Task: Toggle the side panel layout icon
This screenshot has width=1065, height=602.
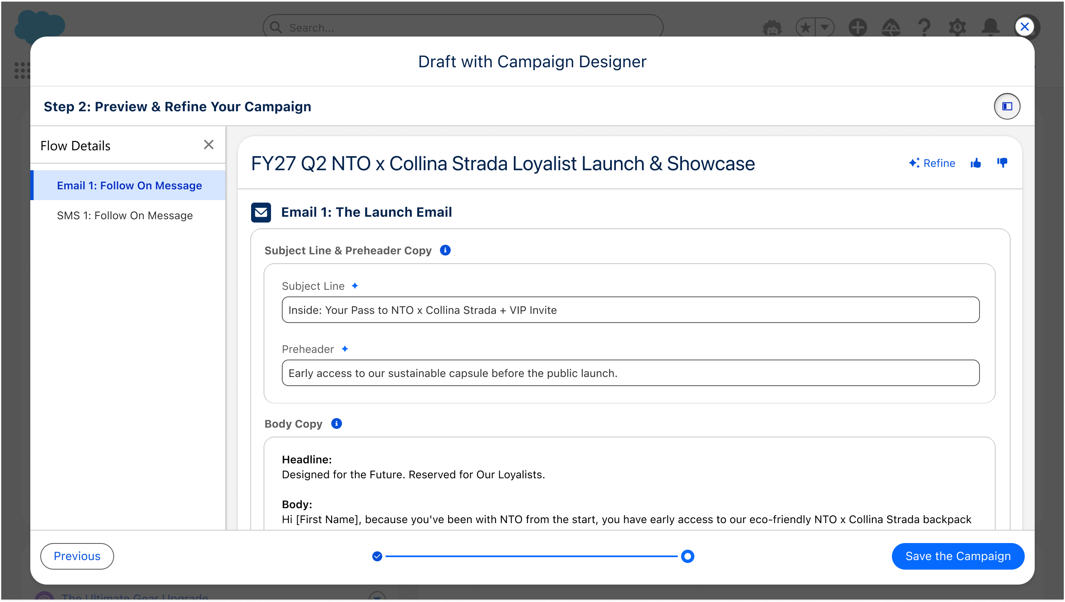Action: pyautogui.click(x=1007, y=106)
